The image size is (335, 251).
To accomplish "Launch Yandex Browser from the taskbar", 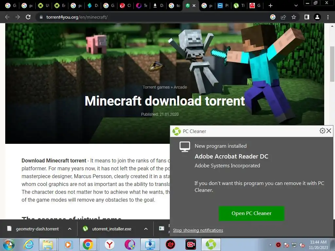I will (110, 244).
